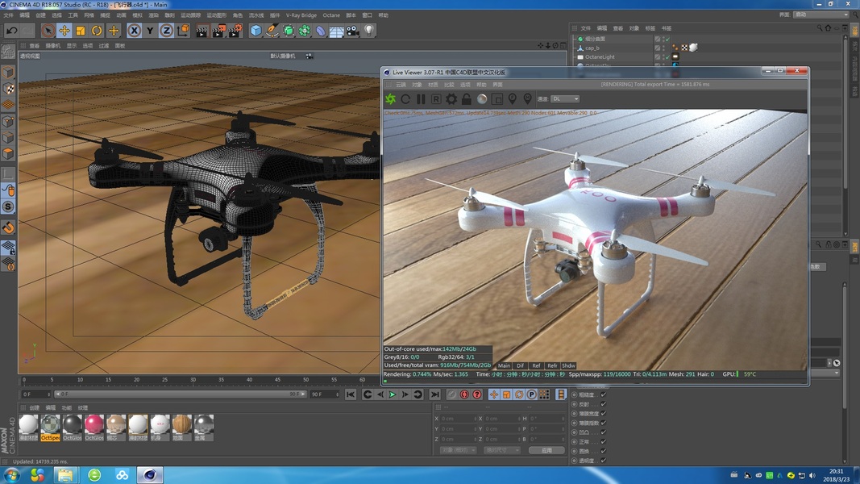Click the 应用 apply button
The width and height of the screenshot is (860, 484).
[546, 451]
